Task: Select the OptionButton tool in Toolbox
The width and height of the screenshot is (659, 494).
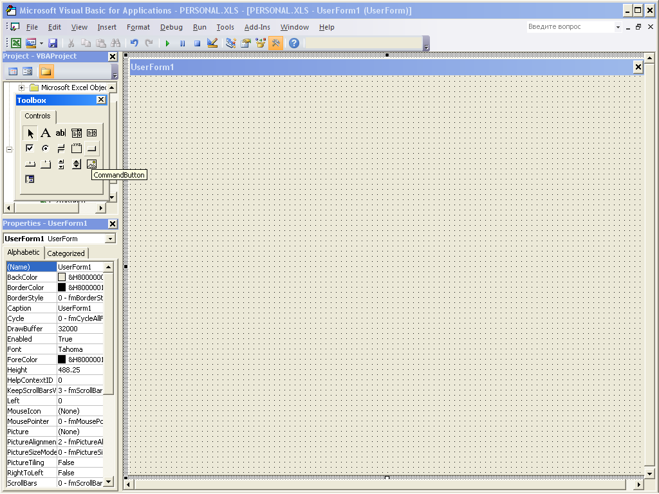Action: tap(46, 149)
